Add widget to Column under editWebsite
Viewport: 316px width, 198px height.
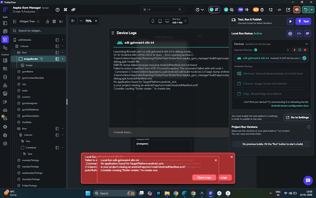pyautogui.click(x=57, y=46)
